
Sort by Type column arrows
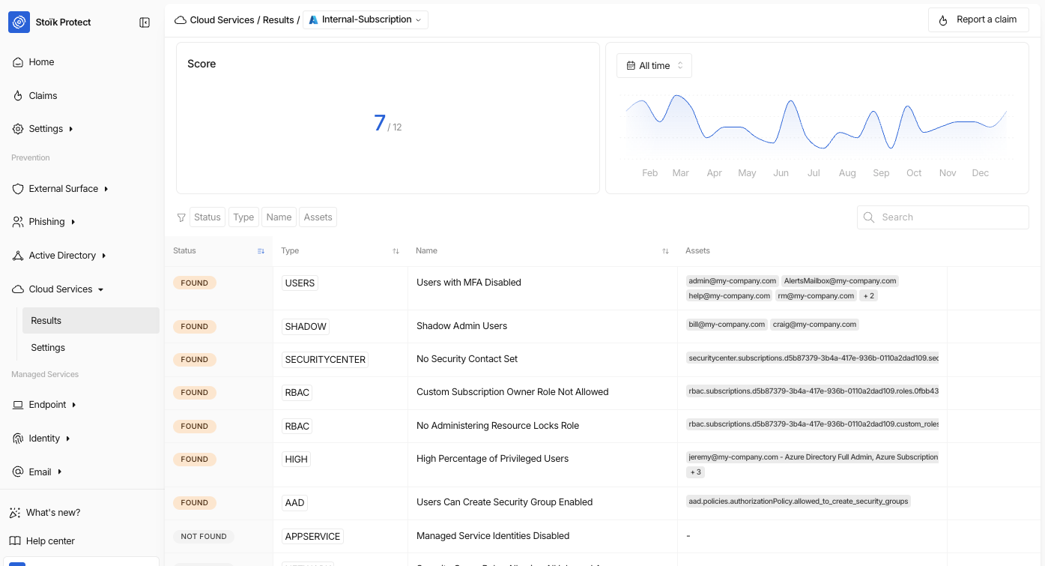click(396, 251)
